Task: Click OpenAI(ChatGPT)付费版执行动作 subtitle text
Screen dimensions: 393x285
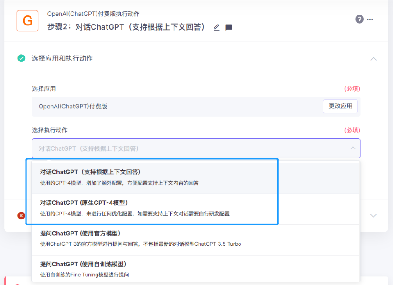Action: point(93,14)
